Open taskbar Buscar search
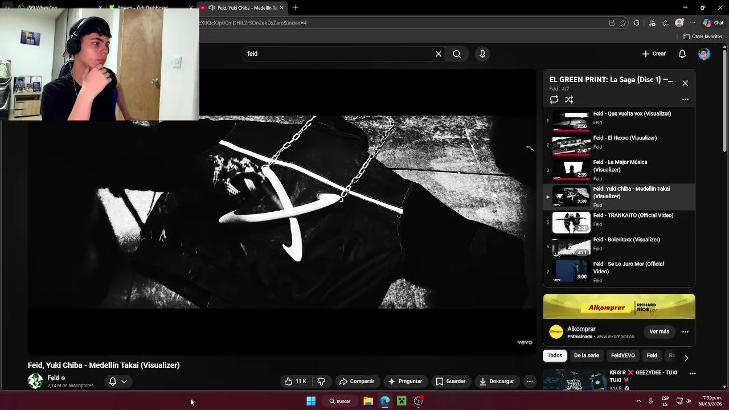The width and height of the screenshot is (729, 410). [x=340, y=401]
